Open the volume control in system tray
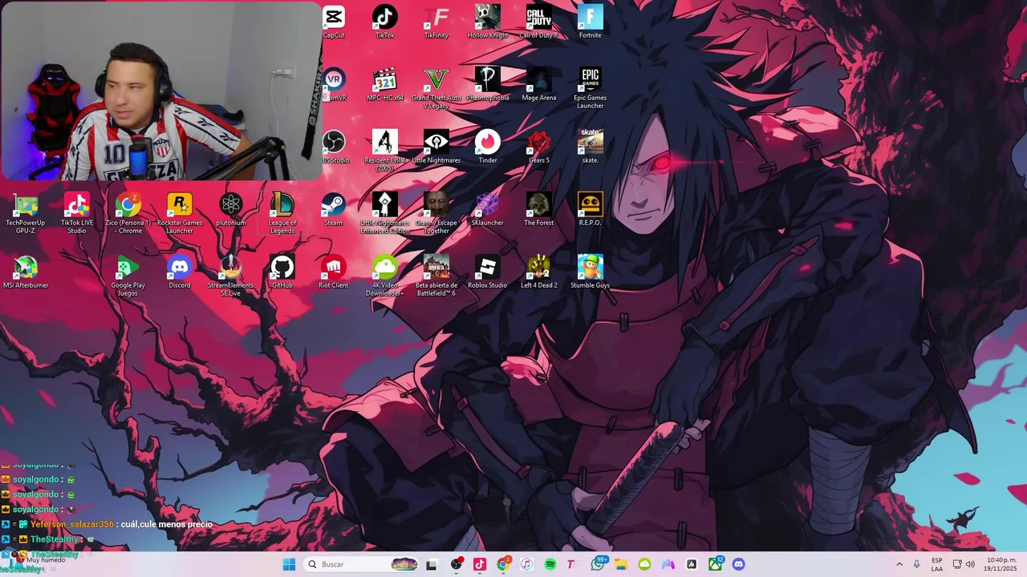The width and height of the screenshot is (1027, 577). (970, 564)
